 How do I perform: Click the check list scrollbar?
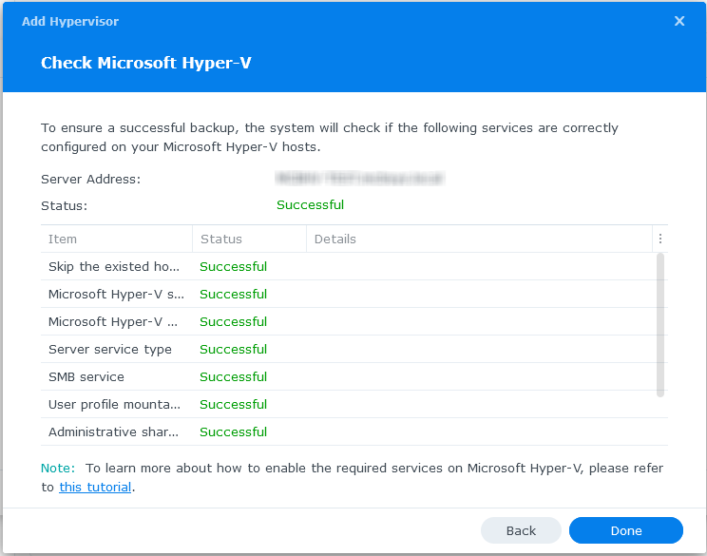(660, 325)
